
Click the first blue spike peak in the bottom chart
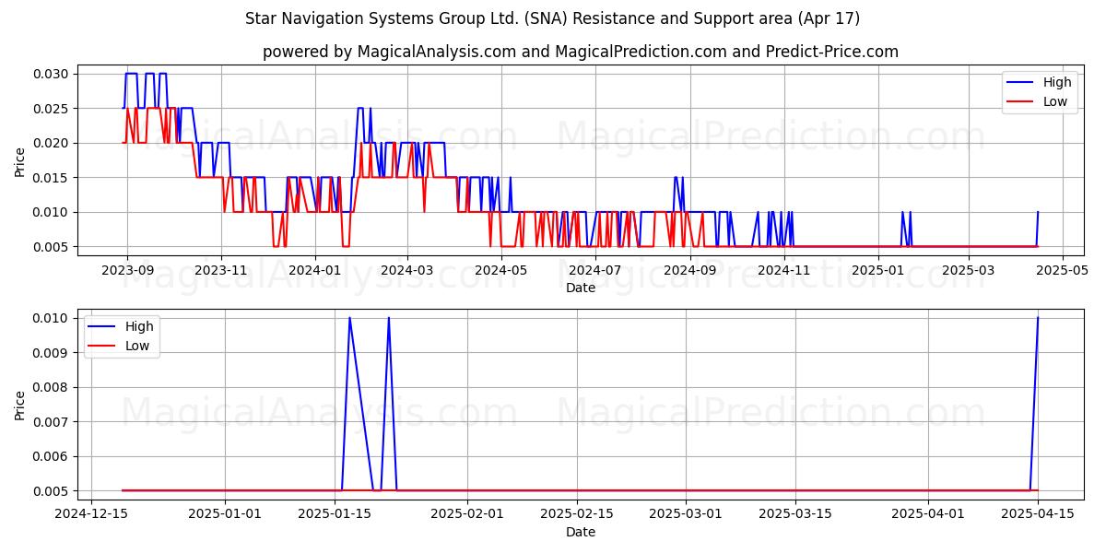(349, 318)
